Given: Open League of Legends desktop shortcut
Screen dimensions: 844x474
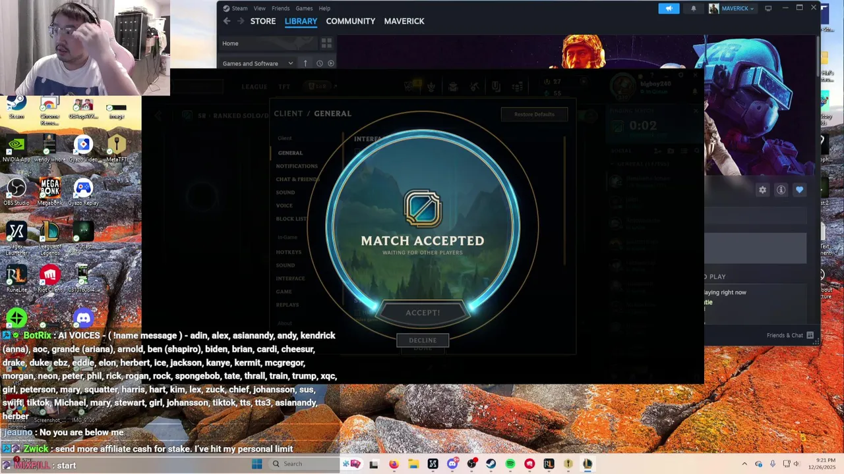Looking at the screenshot, I should (x=49, y=238).
